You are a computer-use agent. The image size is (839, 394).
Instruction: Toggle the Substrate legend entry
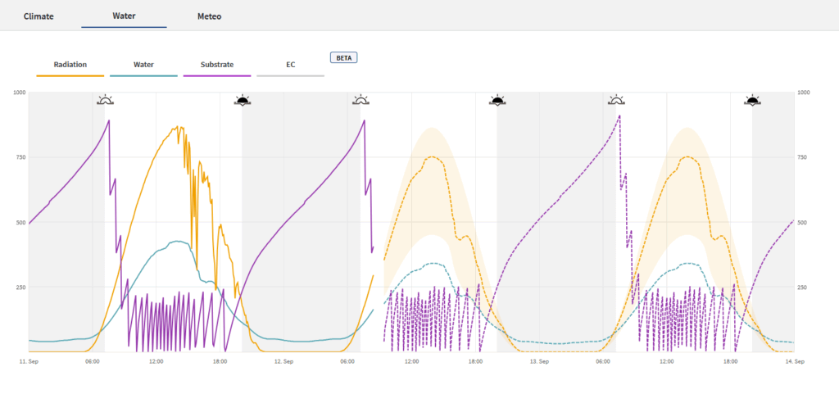click(217, 64)
